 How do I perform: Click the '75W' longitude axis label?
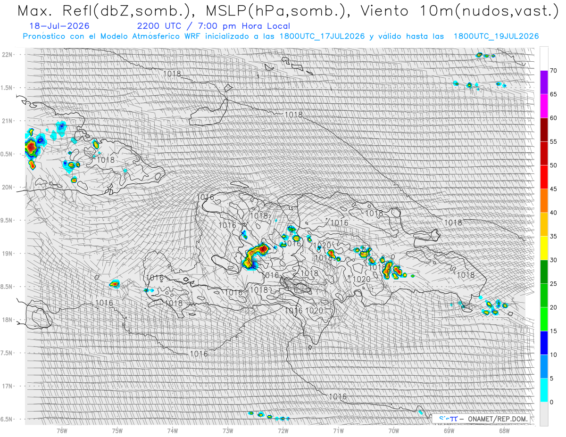pyautogui.click(x=117, y=431)
